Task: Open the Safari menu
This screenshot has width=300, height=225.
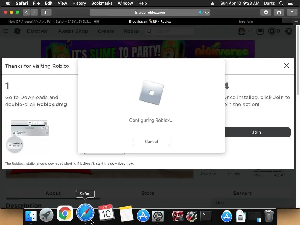Action: 22,3
